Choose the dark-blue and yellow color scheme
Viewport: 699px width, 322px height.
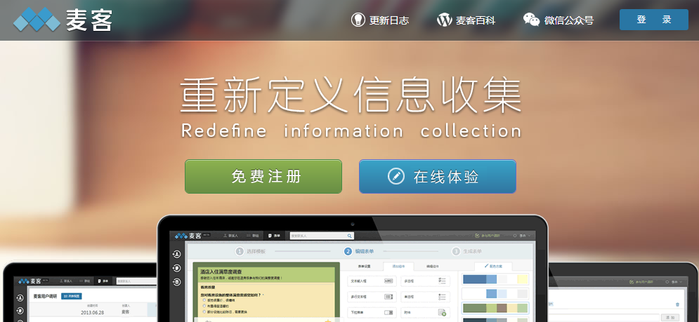pyautogui.click(x=495, y=280)
